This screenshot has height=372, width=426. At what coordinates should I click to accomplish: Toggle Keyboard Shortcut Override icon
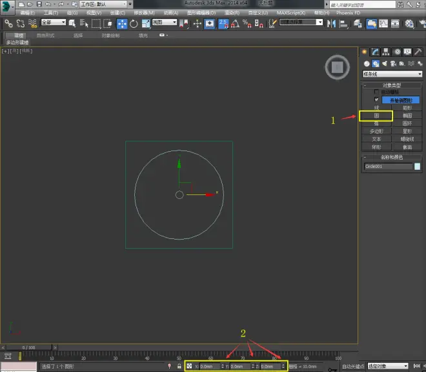[210, 24]
